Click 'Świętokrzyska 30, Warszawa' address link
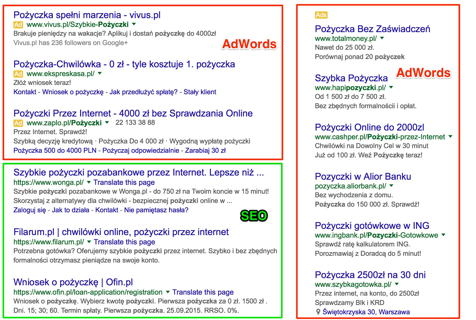 366,312
